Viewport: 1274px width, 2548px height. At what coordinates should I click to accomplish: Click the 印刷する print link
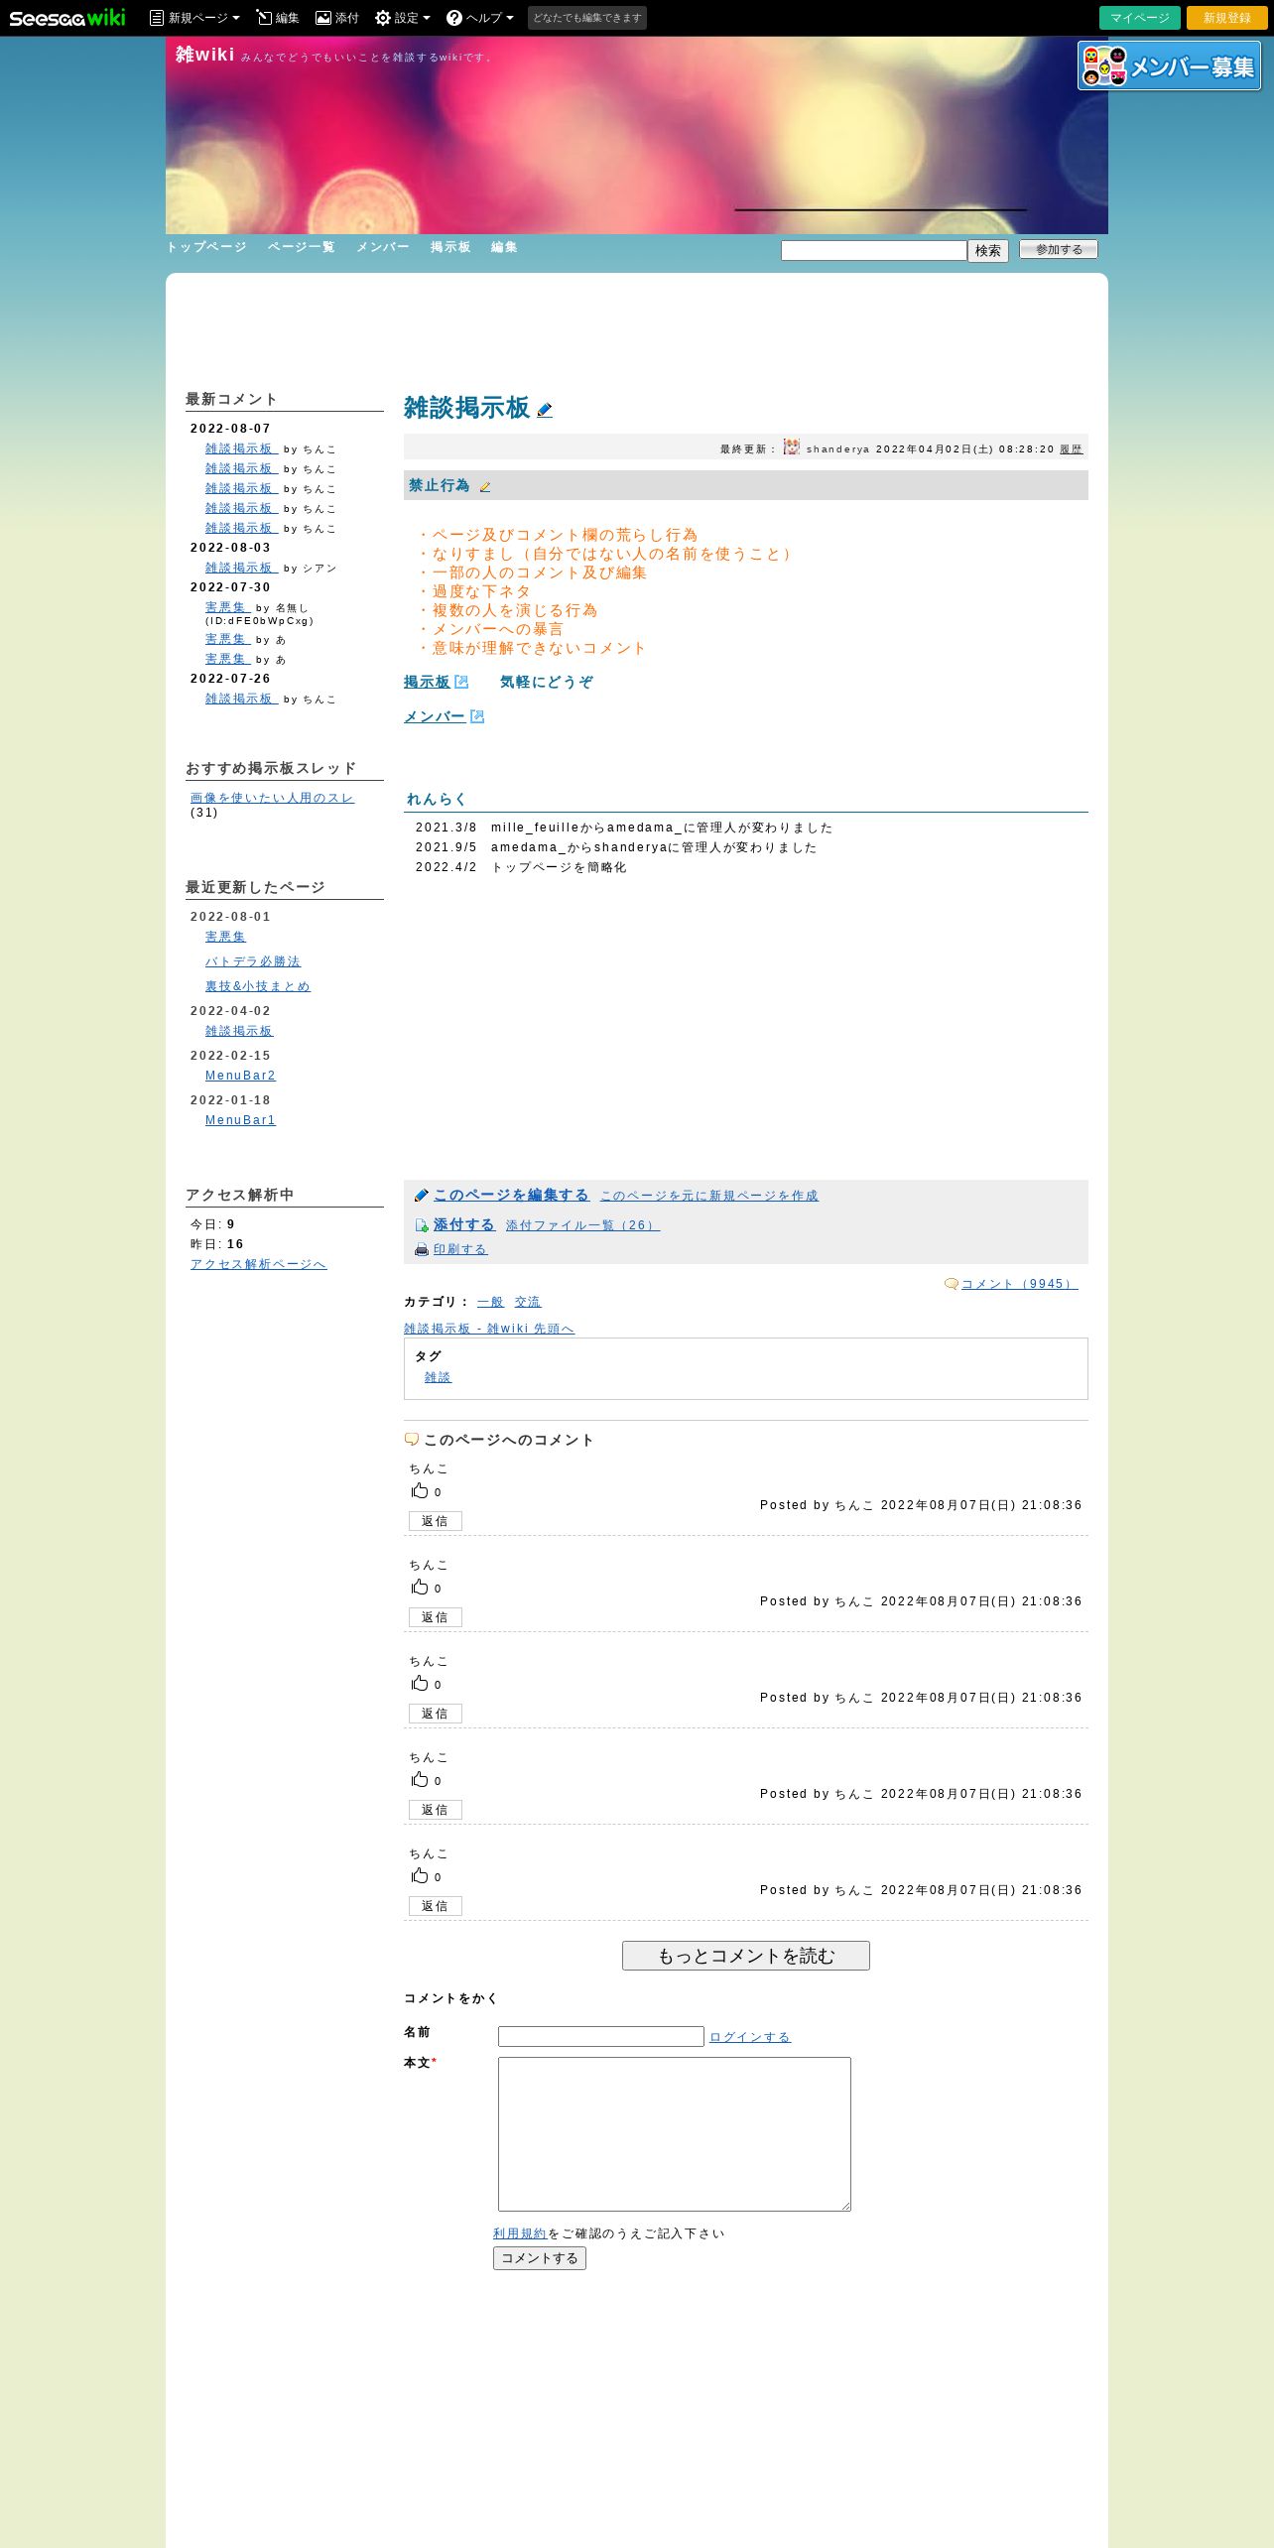point(460,1249)
